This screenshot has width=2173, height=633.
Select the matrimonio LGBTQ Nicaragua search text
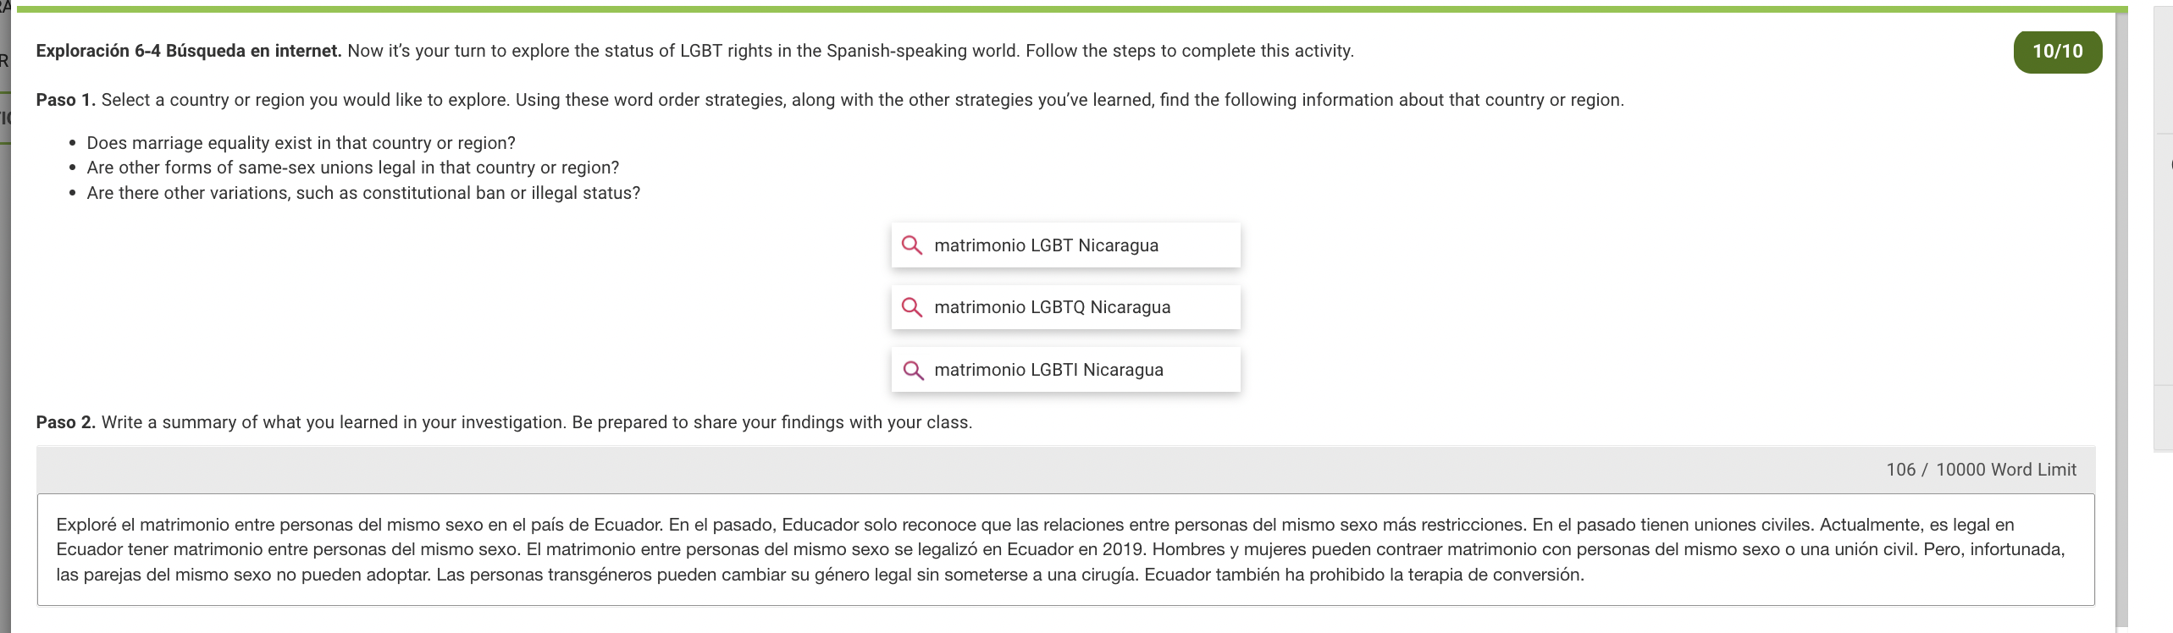click(x=1052, y=307)
